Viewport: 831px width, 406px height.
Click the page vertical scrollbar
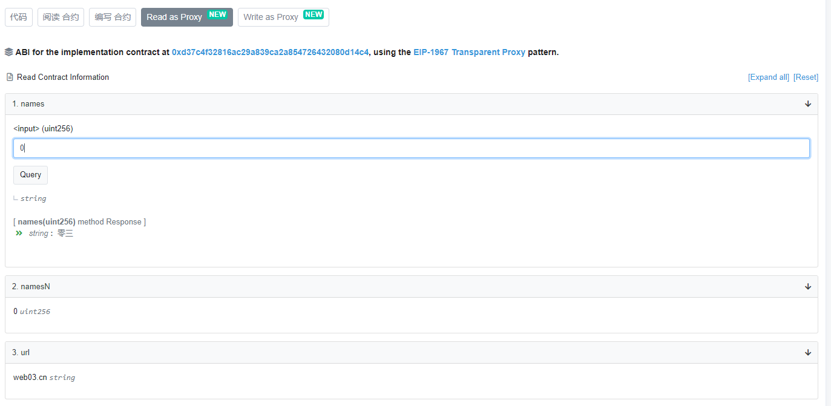tap(828, 203)
